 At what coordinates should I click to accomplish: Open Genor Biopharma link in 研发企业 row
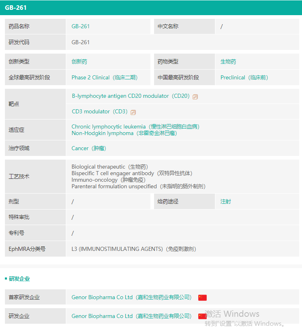click(x=132, y=316)
